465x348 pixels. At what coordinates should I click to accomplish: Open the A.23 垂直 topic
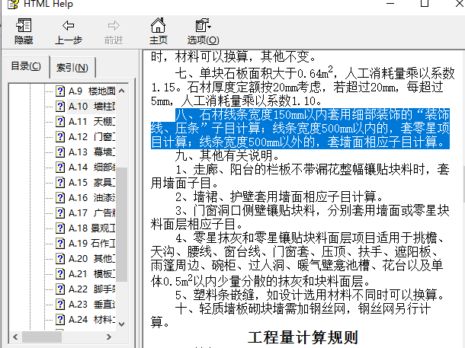(x=91, y=305)
